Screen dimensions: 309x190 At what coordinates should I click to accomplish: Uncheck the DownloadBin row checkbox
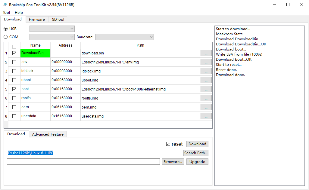[x=14, y=53]
